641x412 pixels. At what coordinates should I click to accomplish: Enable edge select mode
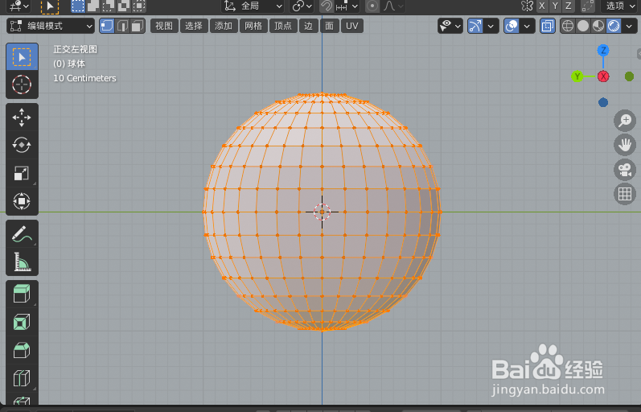click(122, 27)
